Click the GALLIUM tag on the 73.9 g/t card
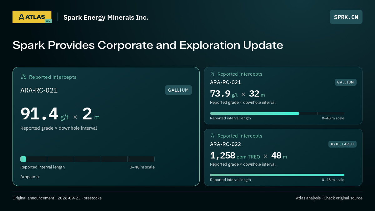This screenshot has width=375, height=211. [346, 82]
